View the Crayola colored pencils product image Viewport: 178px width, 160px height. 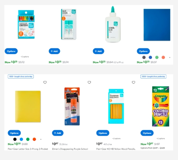pos(161,106)
